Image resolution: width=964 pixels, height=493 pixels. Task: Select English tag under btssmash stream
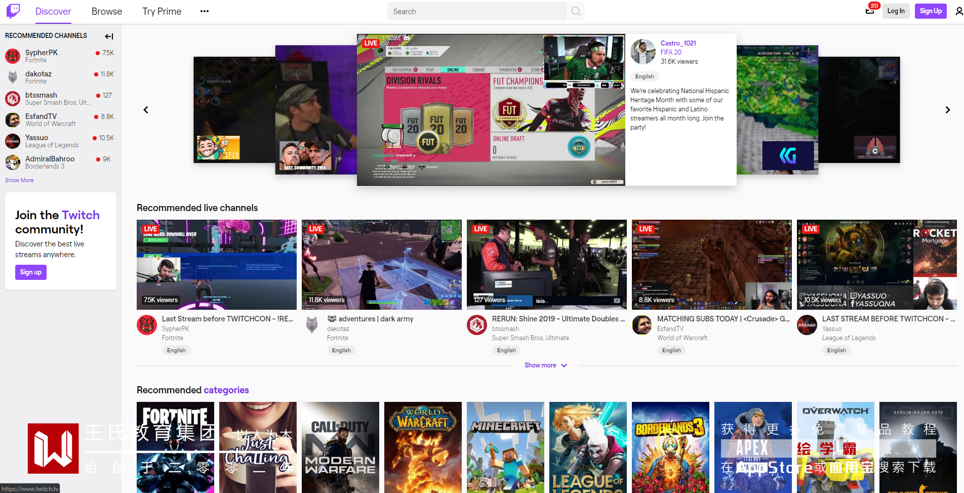point(506,350)
